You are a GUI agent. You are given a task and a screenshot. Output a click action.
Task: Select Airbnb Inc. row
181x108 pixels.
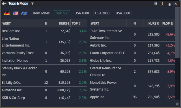click(133, 45)
